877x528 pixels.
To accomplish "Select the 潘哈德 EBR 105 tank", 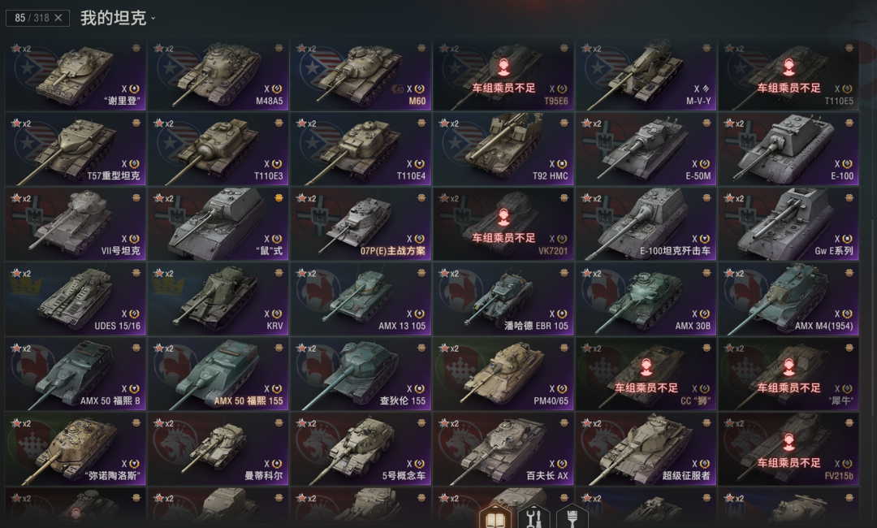I will (x=503, y=300).
